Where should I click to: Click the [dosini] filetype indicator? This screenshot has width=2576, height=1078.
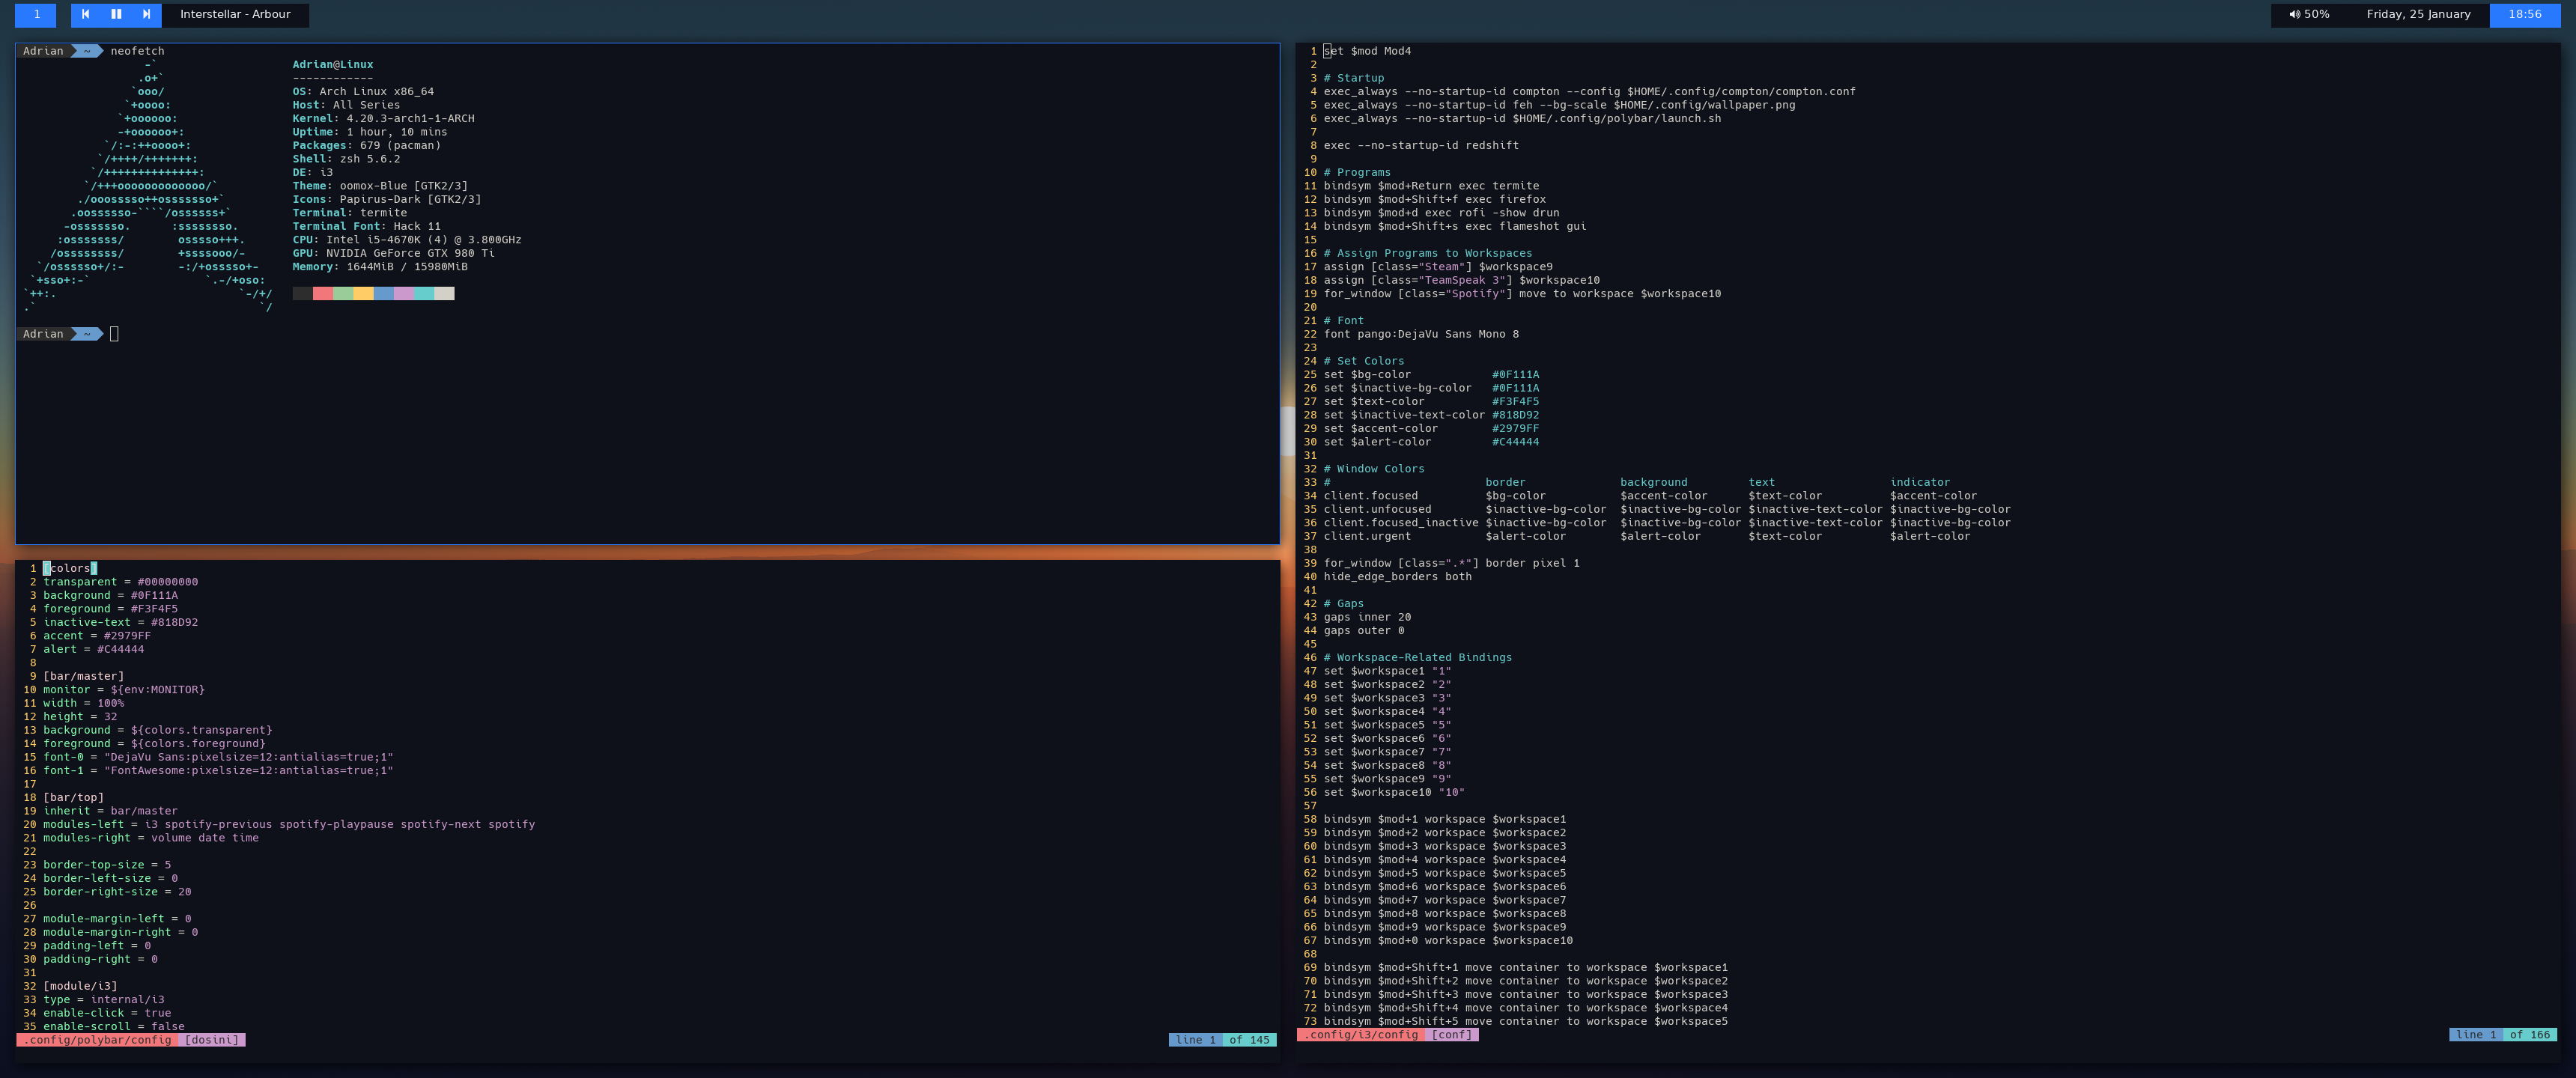pyautogui.click(x=212, y=1040)
